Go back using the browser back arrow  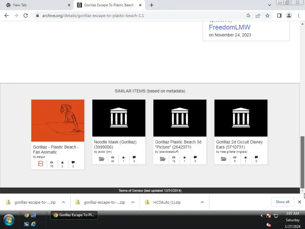pos(7,16)
